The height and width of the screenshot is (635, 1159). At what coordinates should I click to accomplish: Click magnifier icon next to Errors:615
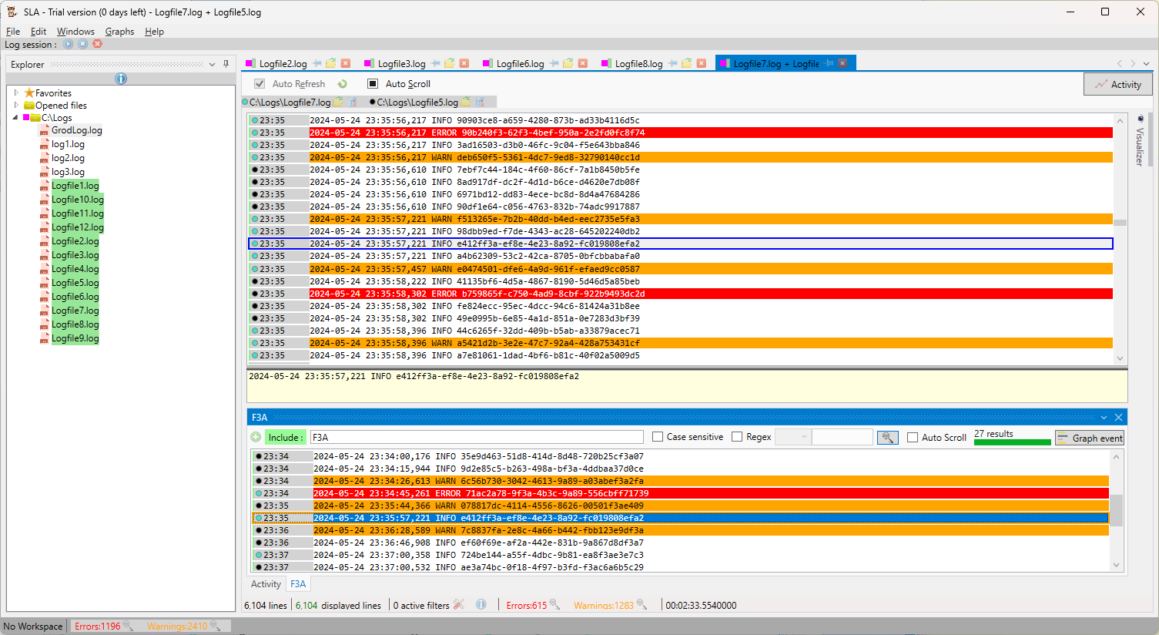pos(554,605)
